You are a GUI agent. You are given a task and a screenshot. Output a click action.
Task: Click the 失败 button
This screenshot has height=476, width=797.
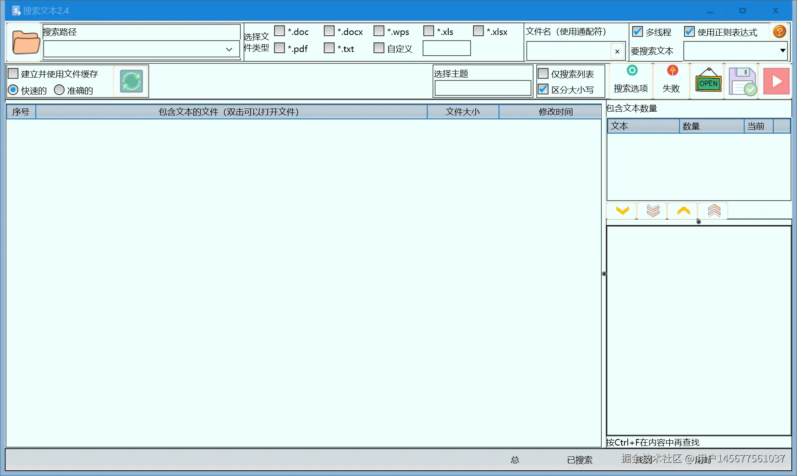coord(671,81)
